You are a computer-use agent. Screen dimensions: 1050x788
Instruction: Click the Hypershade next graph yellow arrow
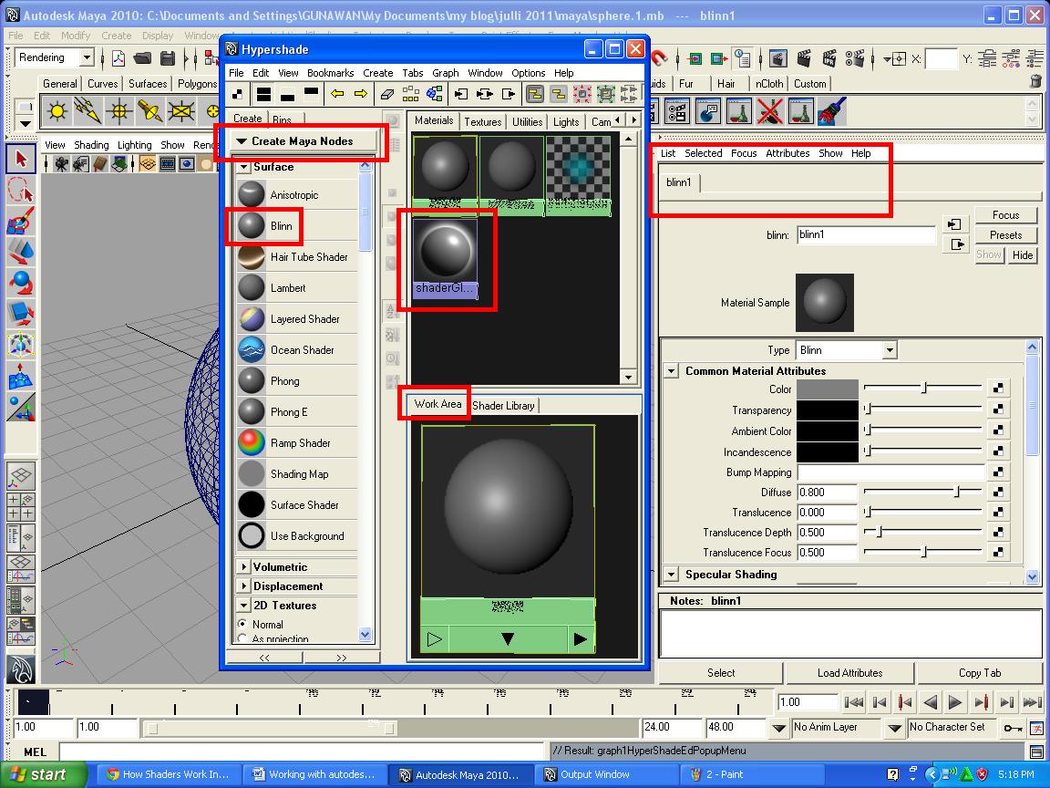tap(361, 94)
